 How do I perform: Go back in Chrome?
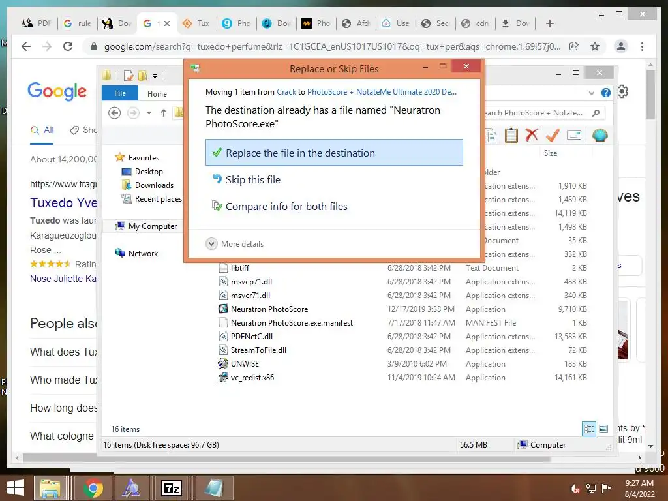26,46
